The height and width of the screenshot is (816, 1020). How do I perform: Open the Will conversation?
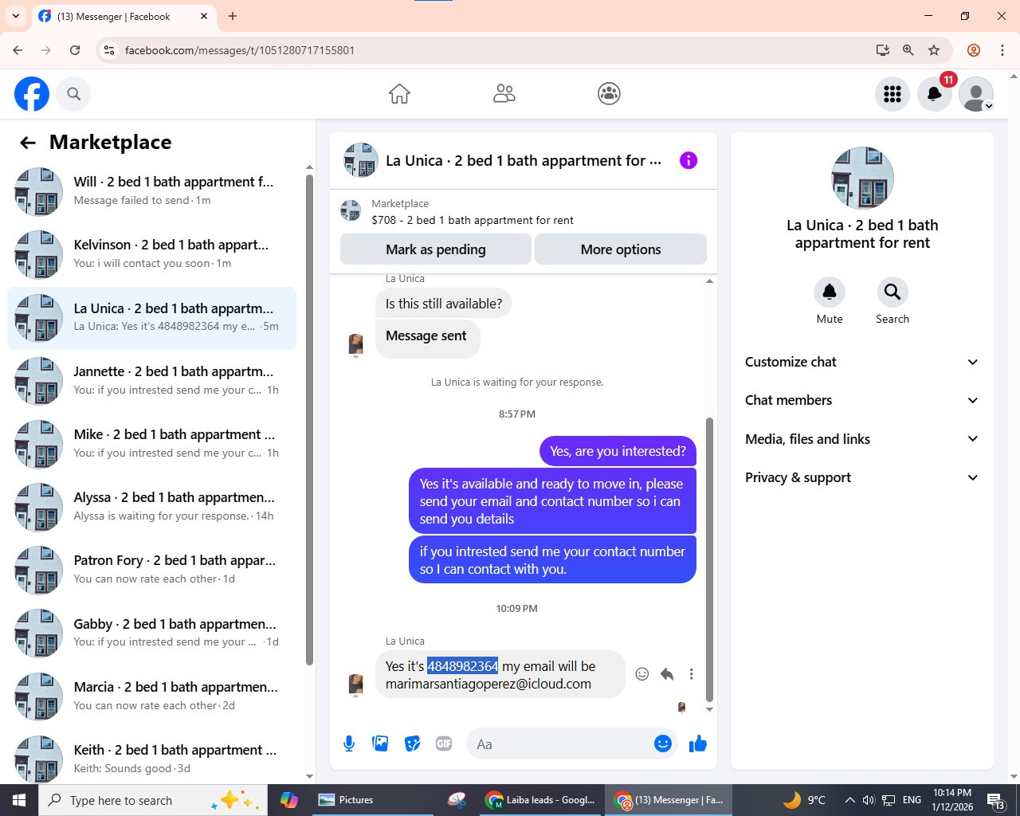152,191
